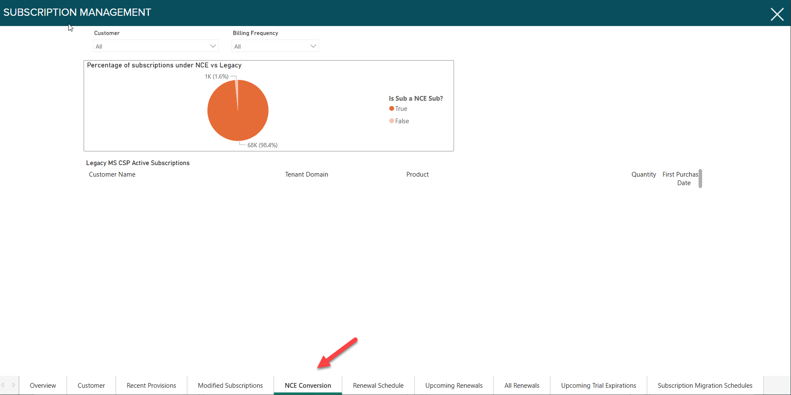Image resolution: width=791 pixels, height=395 pixels.
Task: Open Subscription Migration Schedules tab
Action: coord(705,385)
